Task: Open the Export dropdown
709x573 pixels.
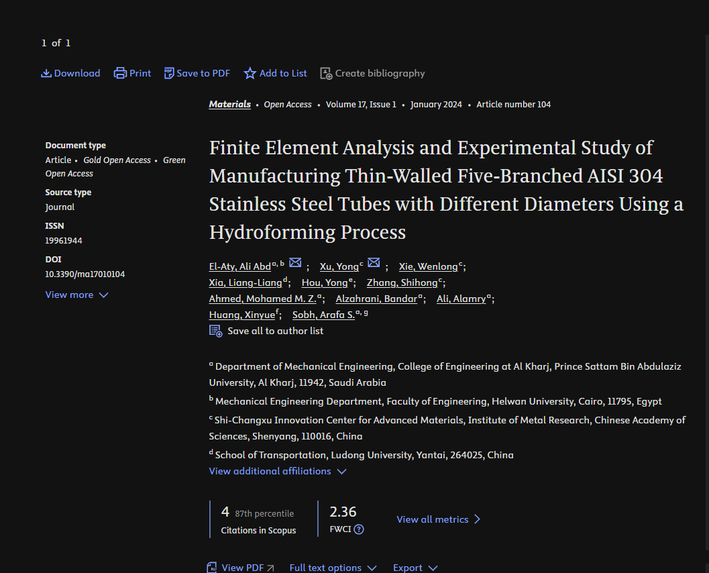Action: [x=415, y=568]
